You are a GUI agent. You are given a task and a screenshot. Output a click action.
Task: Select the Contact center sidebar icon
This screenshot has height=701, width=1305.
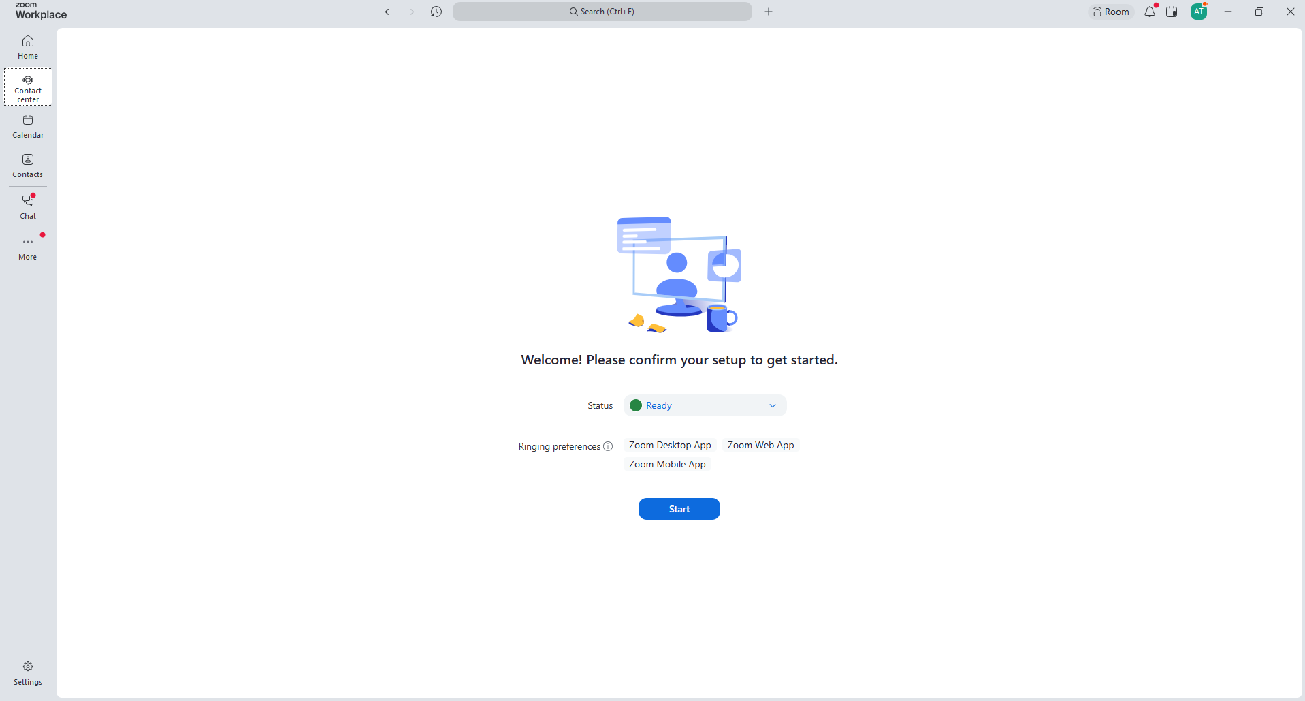coord(28,87)
